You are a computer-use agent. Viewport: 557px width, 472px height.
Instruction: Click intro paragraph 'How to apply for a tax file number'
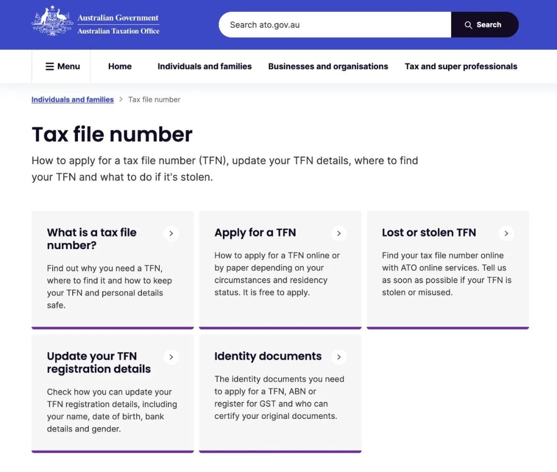[x=225, y=169]
